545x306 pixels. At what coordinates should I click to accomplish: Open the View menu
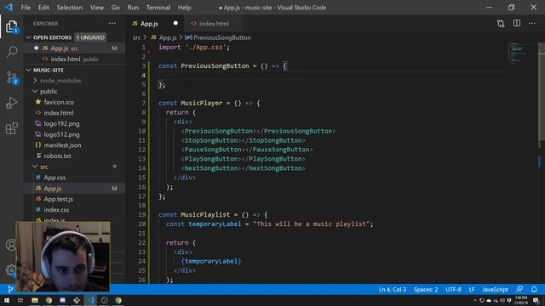click(x=97, y=8)
